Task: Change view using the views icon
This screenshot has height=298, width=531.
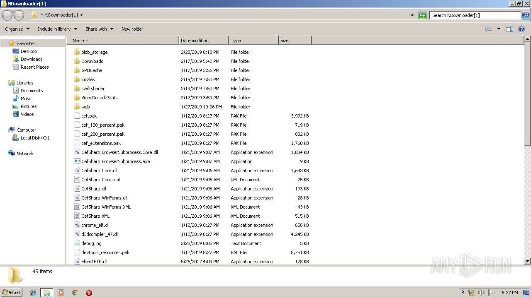Action: coord(489,29)
